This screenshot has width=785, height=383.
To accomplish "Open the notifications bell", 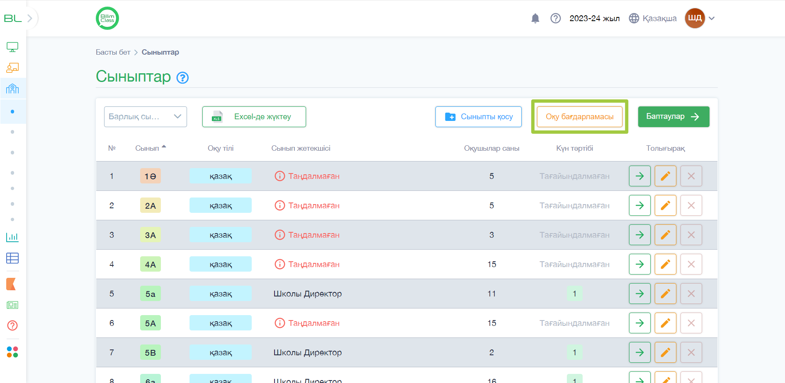I will [x=535, y=18].
